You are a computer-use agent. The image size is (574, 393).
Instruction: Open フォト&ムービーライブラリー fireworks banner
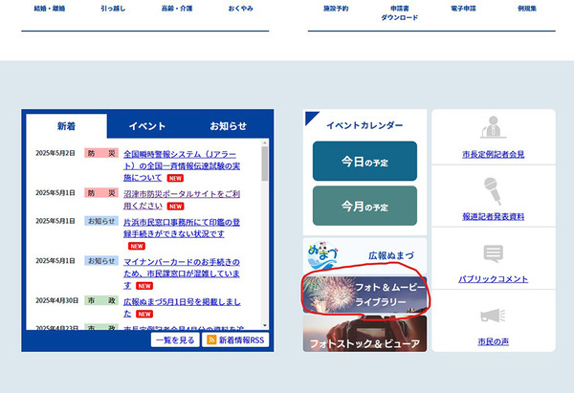pyautogui.click(x=364, y=295)
